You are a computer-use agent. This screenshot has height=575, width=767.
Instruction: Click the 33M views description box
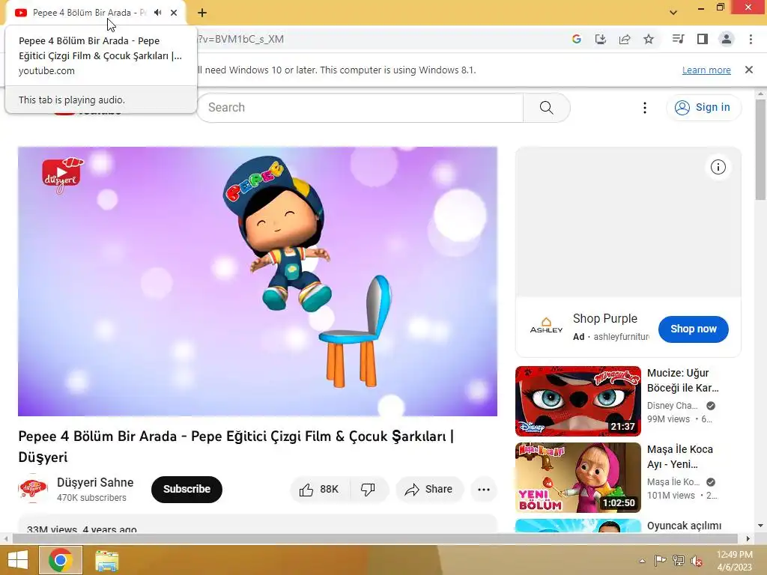pyautogui.click(x=258, y=524)
